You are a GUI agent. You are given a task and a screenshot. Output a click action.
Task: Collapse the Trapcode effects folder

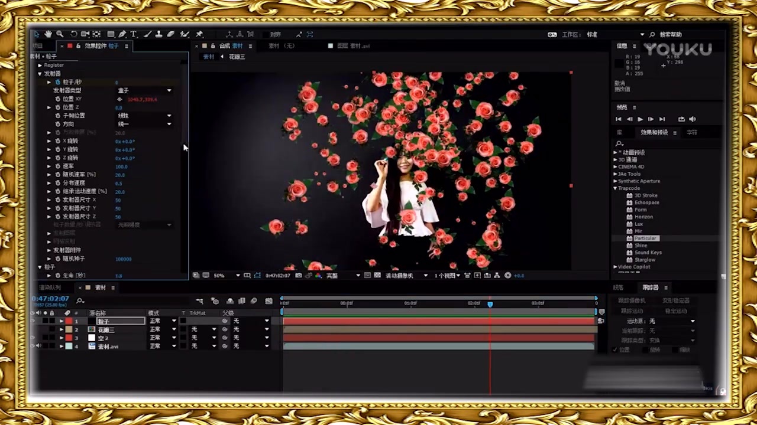click(616, 188)
